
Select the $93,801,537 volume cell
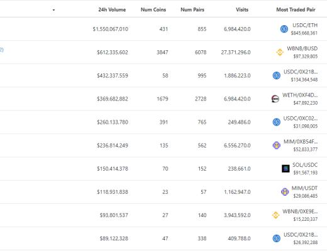point(114,215)
